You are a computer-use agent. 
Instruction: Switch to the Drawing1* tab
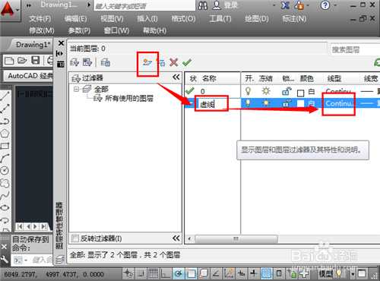pyautogui.click(x=33, y=45)
